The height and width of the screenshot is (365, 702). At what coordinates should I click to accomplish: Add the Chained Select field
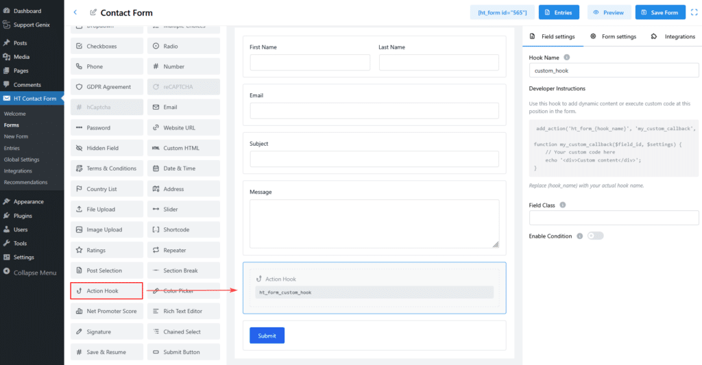click(x=184, y=331)
